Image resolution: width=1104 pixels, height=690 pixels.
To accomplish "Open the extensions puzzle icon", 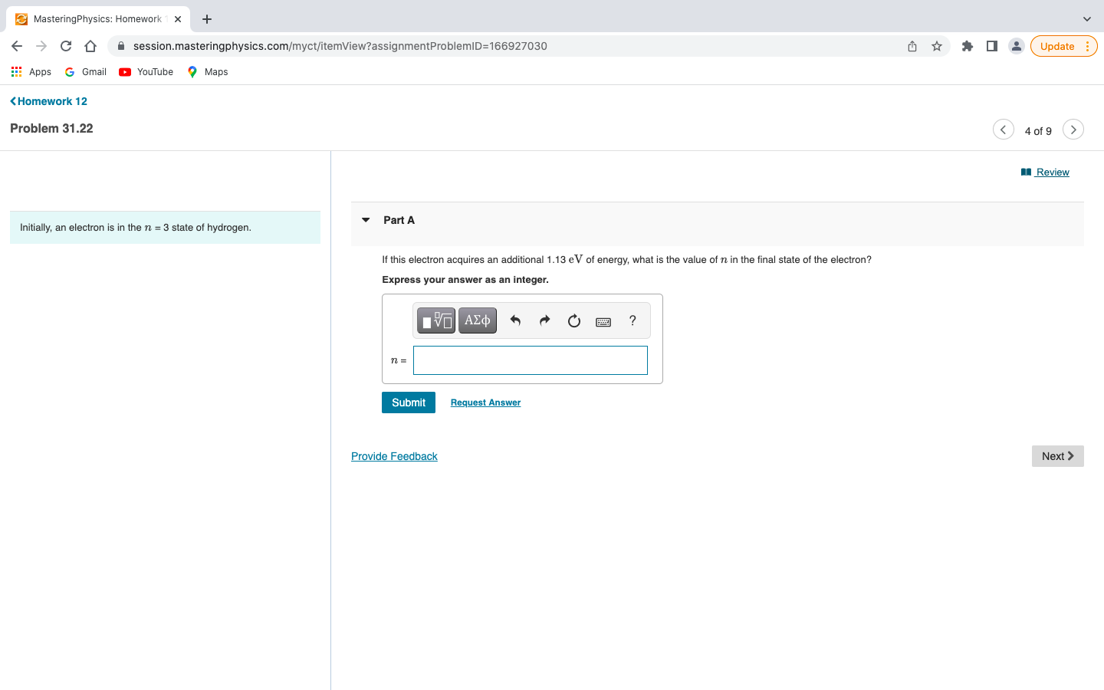I will (968, 46).
